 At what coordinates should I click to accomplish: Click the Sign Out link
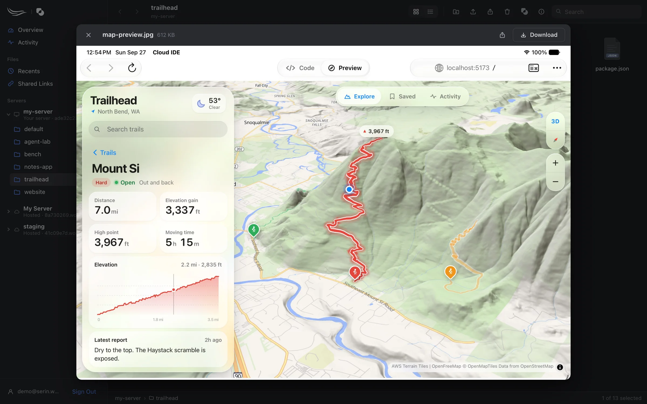84,392
